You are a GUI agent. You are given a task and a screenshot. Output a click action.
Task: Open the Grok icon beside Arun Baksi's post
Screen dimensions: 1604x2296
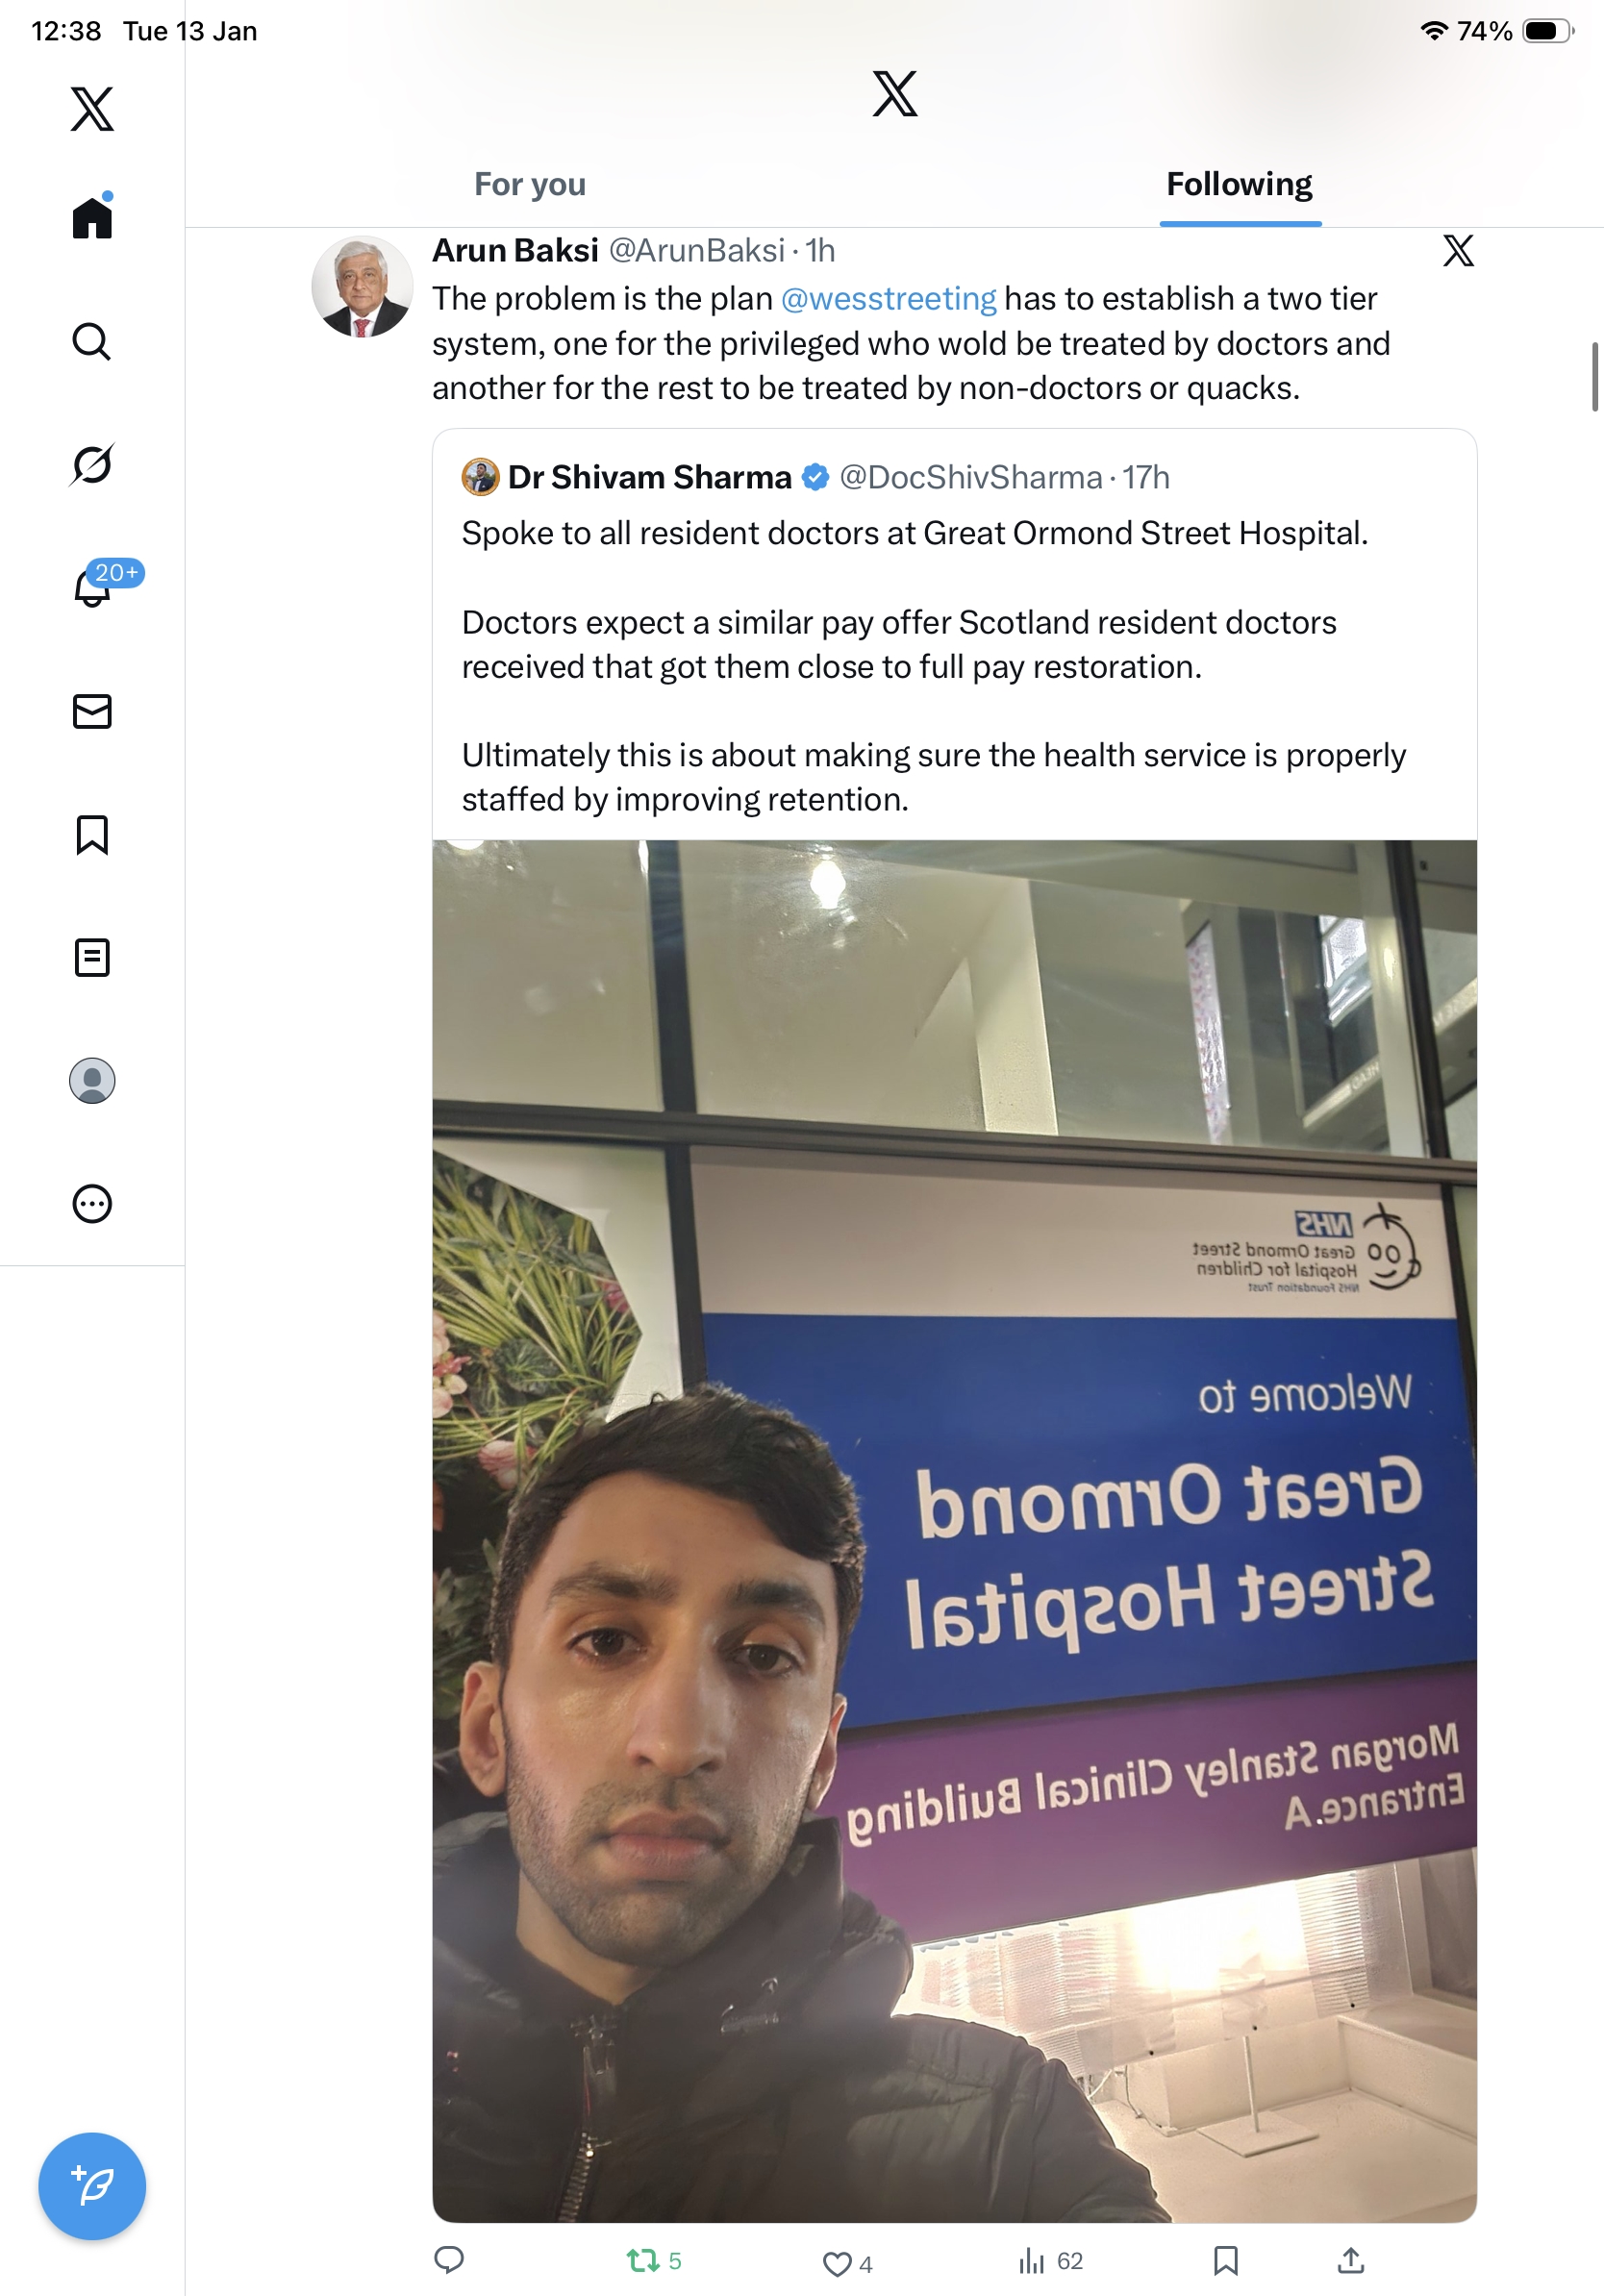[x=1458, y=250]
